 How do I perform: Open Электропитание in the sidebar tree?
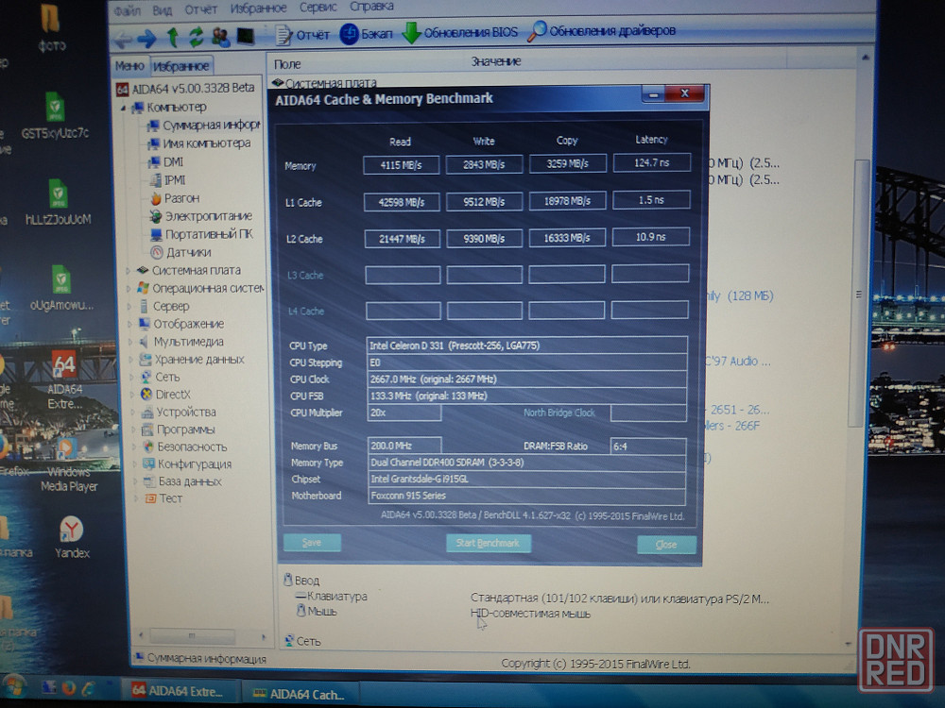207,216
